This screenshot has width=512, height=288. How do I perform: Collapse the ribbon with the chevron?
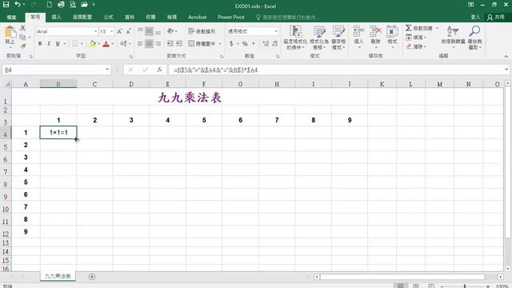pos(506,57)
